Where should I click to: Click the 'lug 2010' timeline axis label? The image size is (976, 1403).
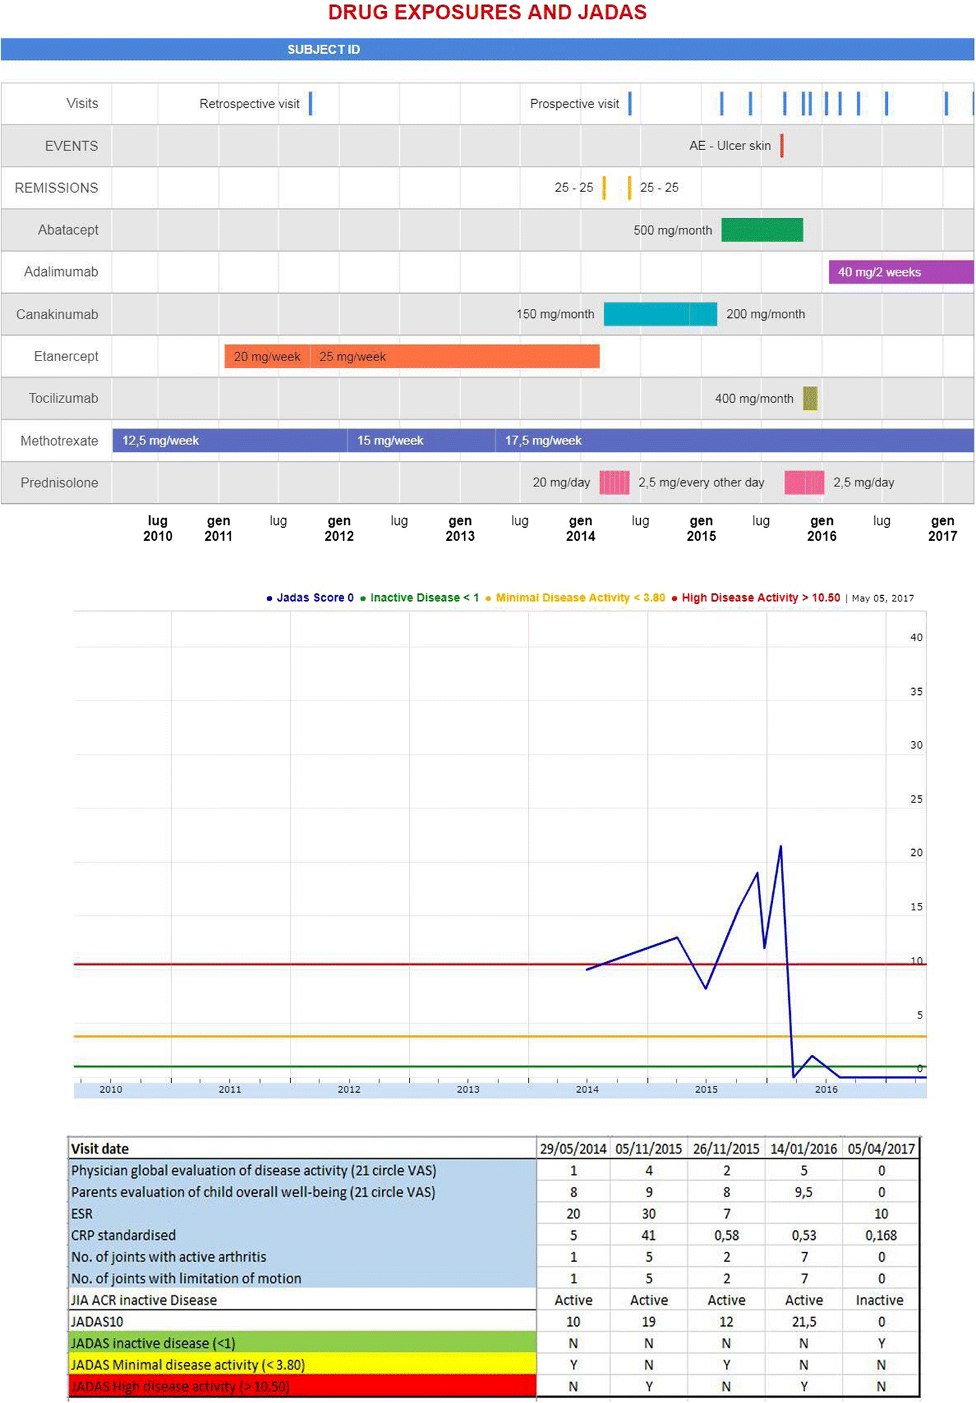pyautogui.click(x=158, y=528)
